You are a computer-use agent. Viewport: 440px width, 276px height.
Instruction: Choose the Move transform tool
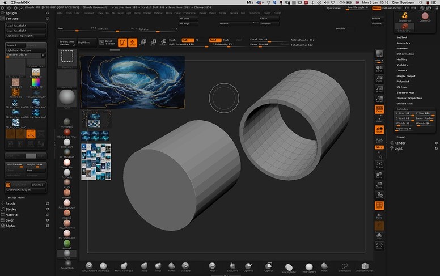pyautogui.click(x=143, y=43)
